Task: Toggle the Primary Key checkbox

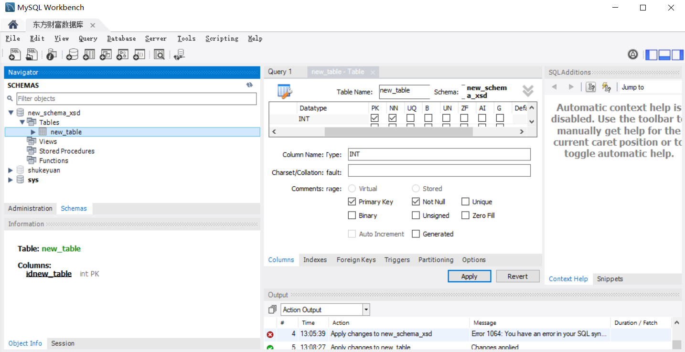Action: point(352,202)
